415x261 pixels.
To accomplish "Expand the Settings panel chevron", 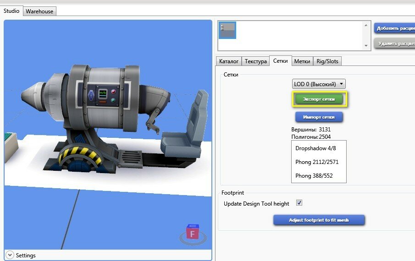I will (10, 255).
